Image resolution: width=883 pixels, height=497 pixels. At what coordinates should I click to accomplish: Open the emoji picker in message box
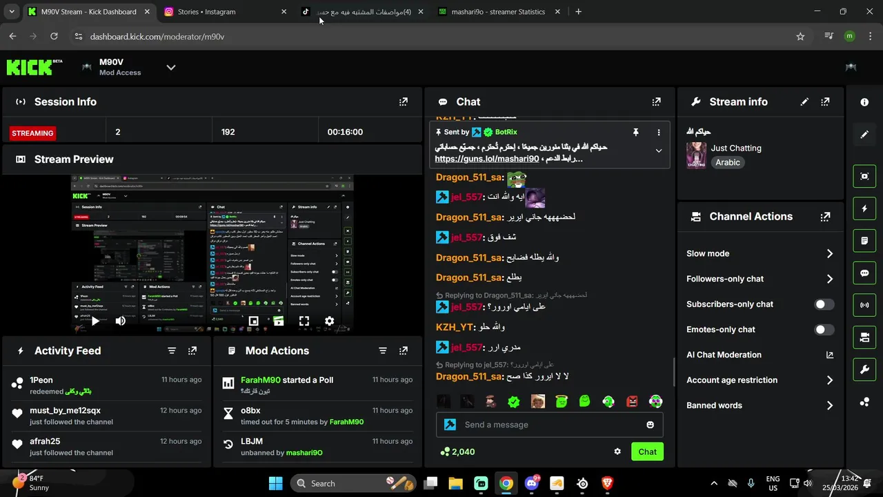pos(650,425)
